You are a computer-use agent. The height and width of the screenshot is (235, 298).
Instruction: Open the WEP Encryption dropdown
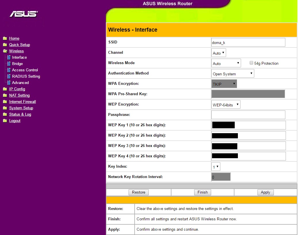coord(226,105)
